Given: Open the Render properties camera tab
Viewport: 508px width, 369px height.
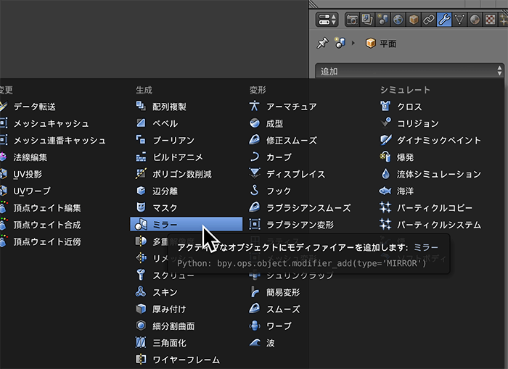Looking at the screenshot, I should tap(353, 18).
